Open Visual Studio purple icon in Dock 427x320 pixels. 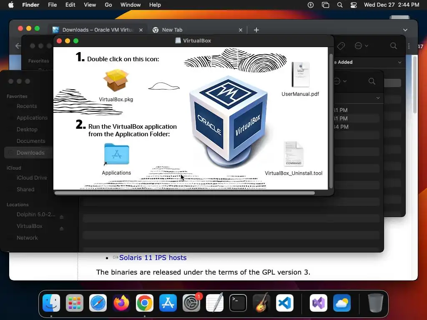(x=319, y=303)
